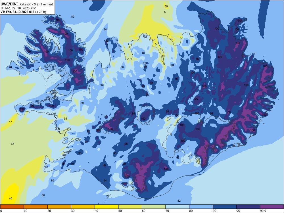The image size is (284, 213).
Task: Pick the 20–30 amber legend swatch
Action: click(x=59, y=207)
